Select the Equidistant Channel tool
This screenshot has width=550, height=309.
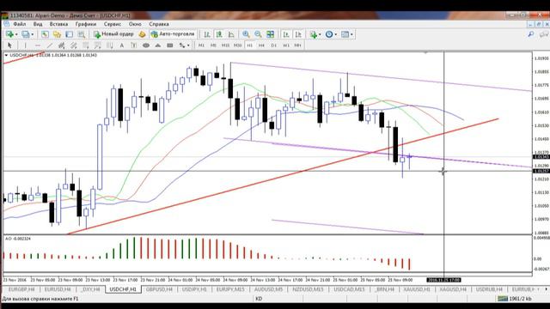pyautogui.click(x=61, y=45)
